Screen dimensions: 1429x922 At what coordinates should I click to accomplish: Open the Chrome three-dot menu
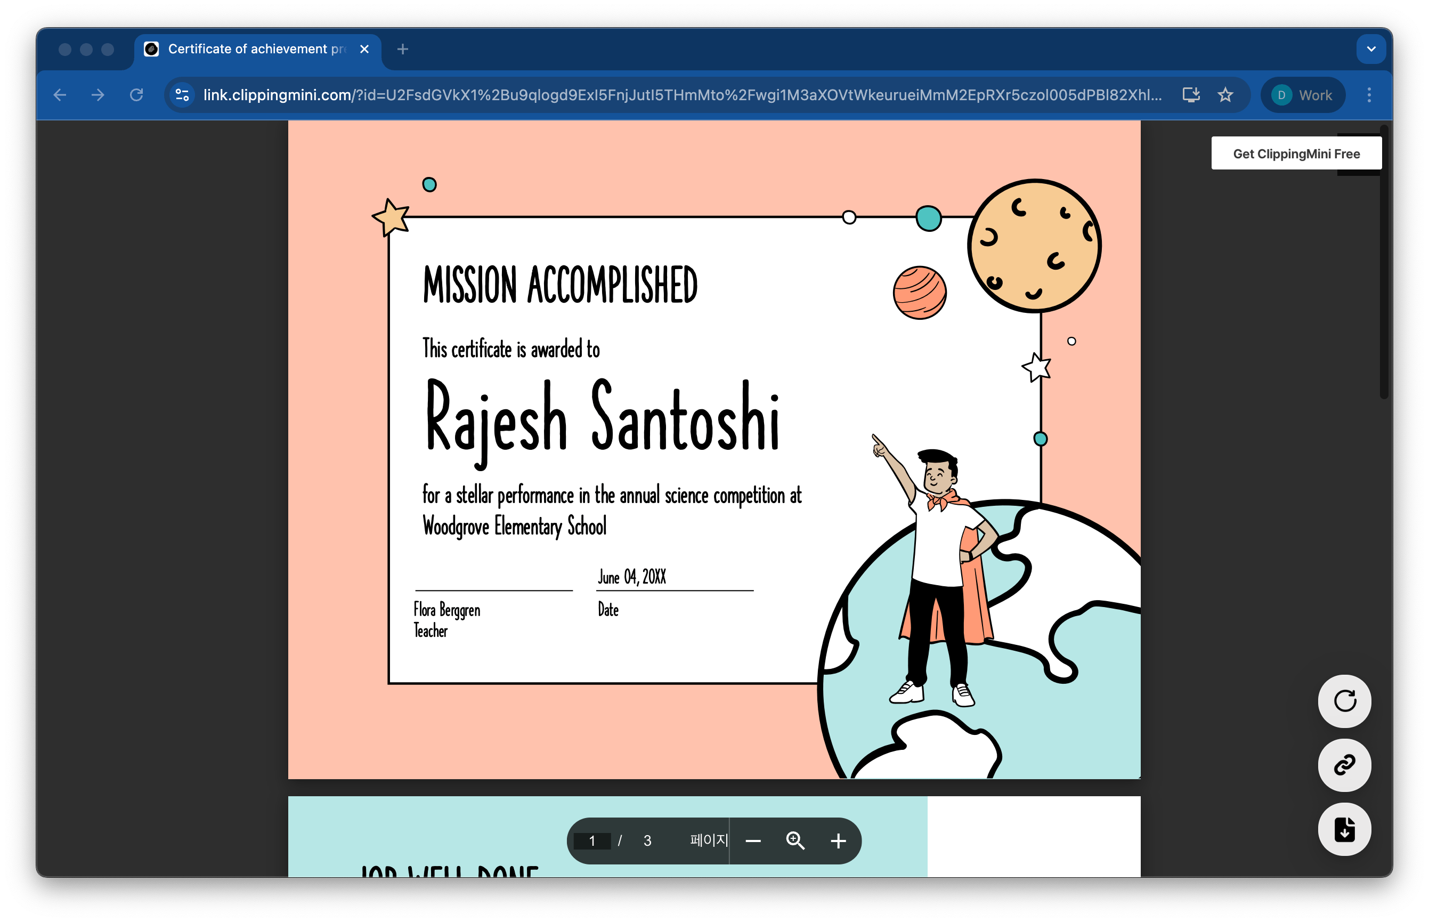(x=1369, y=95)
